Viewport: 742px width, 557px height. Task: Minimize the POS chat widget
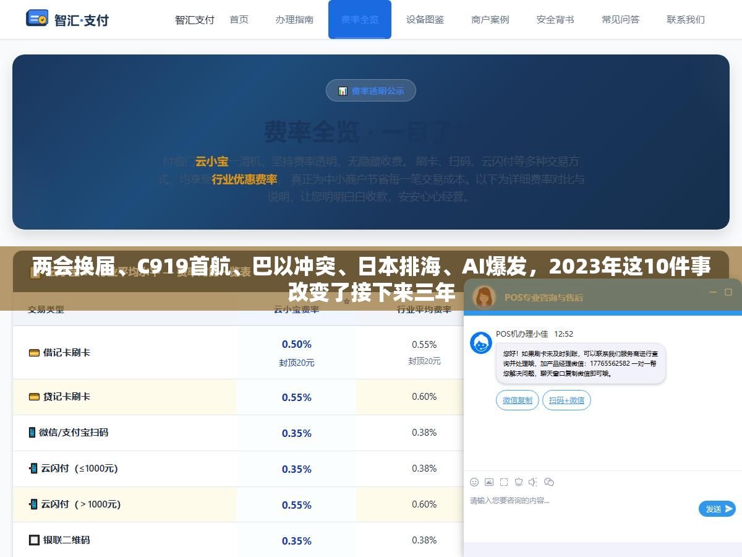point(712,292)
